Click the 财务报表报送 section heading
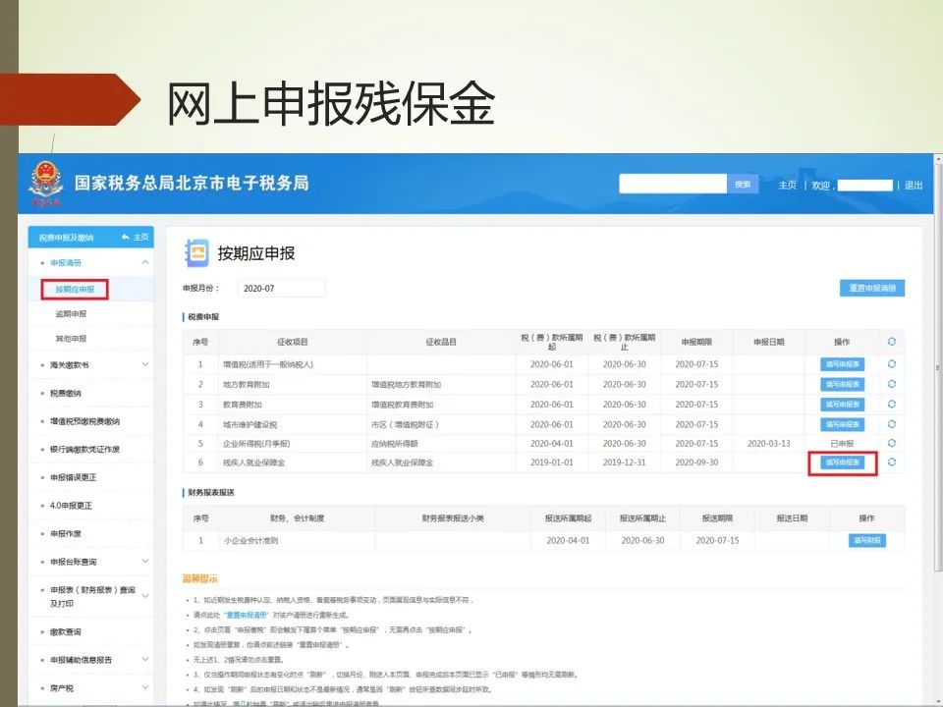943x707 pixels. point(210,492)
